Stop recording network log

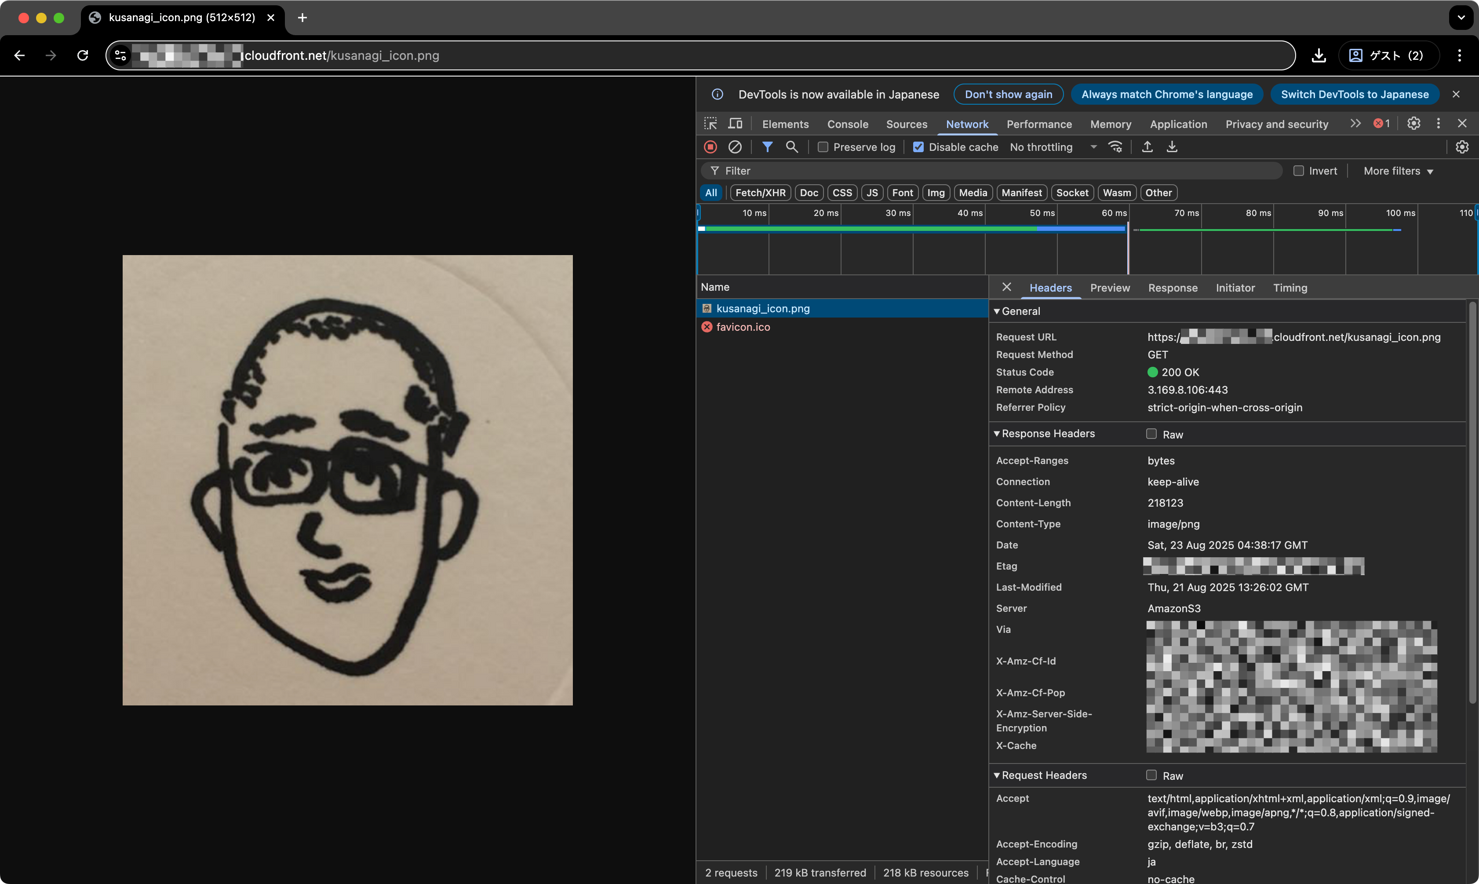(710, 146)
